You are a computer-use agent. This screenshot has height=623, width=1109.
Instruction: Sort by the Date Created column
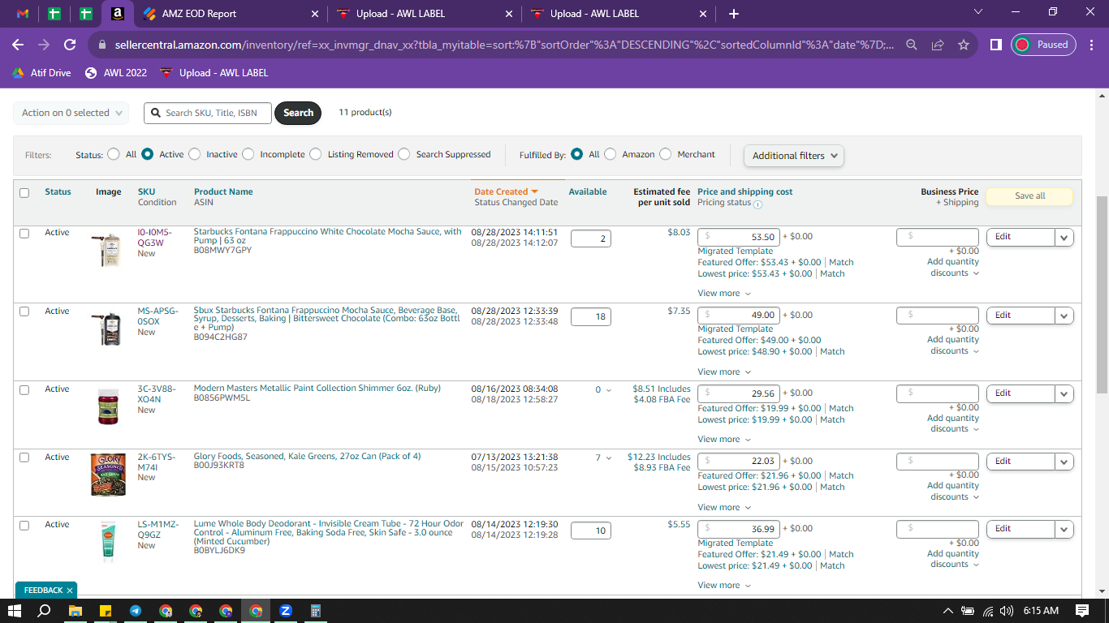507,191
